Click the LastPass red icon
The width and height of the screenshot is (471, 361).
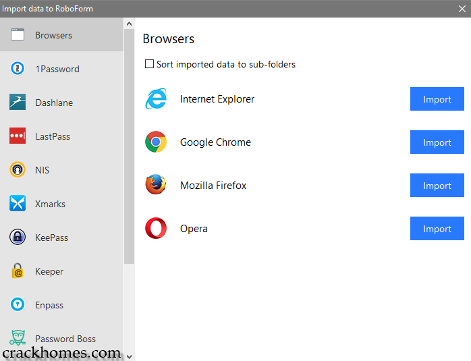point(18,136)
